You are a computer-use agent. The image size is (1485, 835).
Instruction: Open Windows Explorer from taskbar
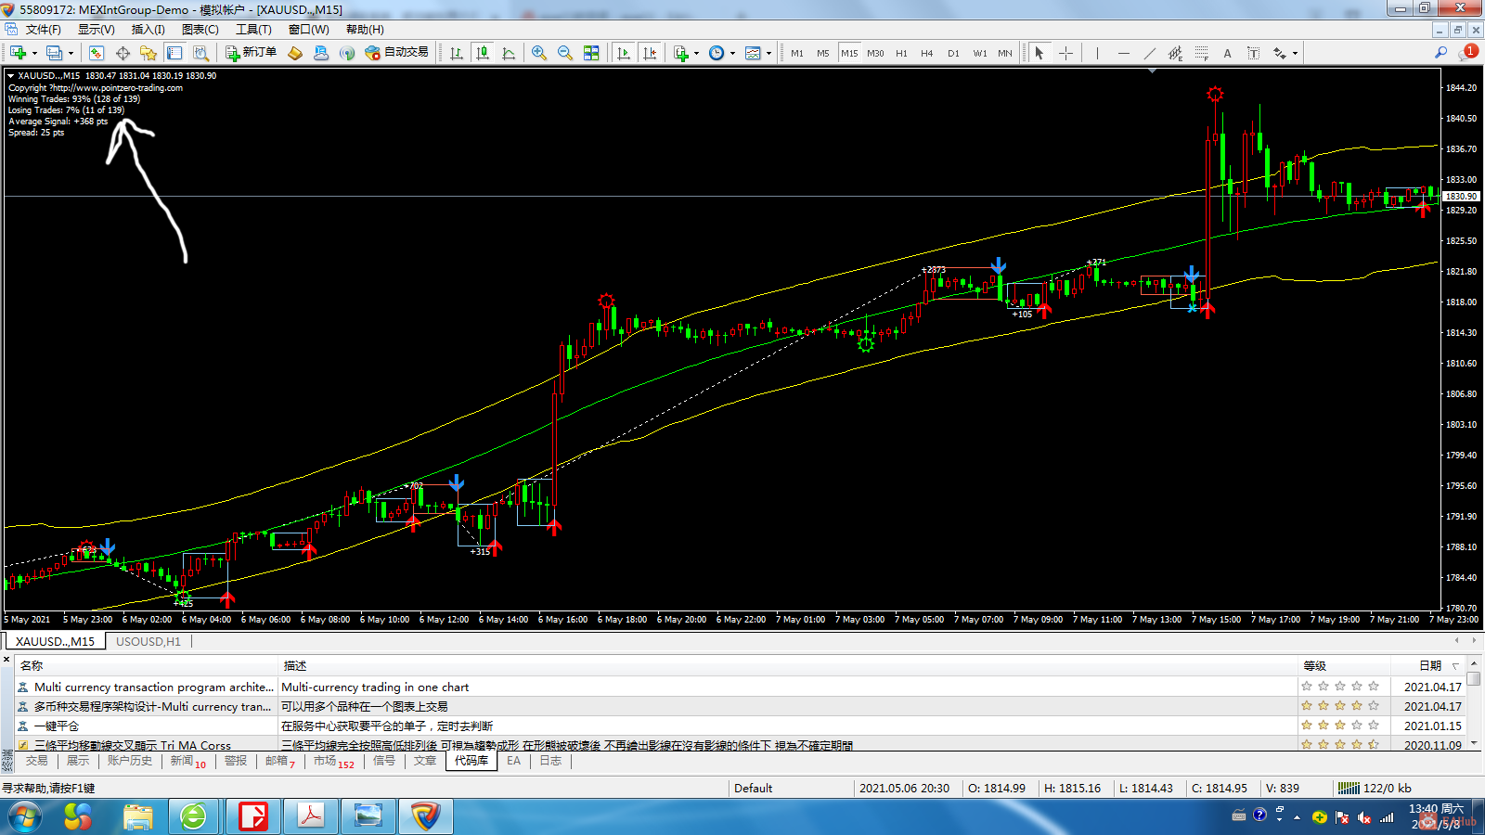click(137, 816)
